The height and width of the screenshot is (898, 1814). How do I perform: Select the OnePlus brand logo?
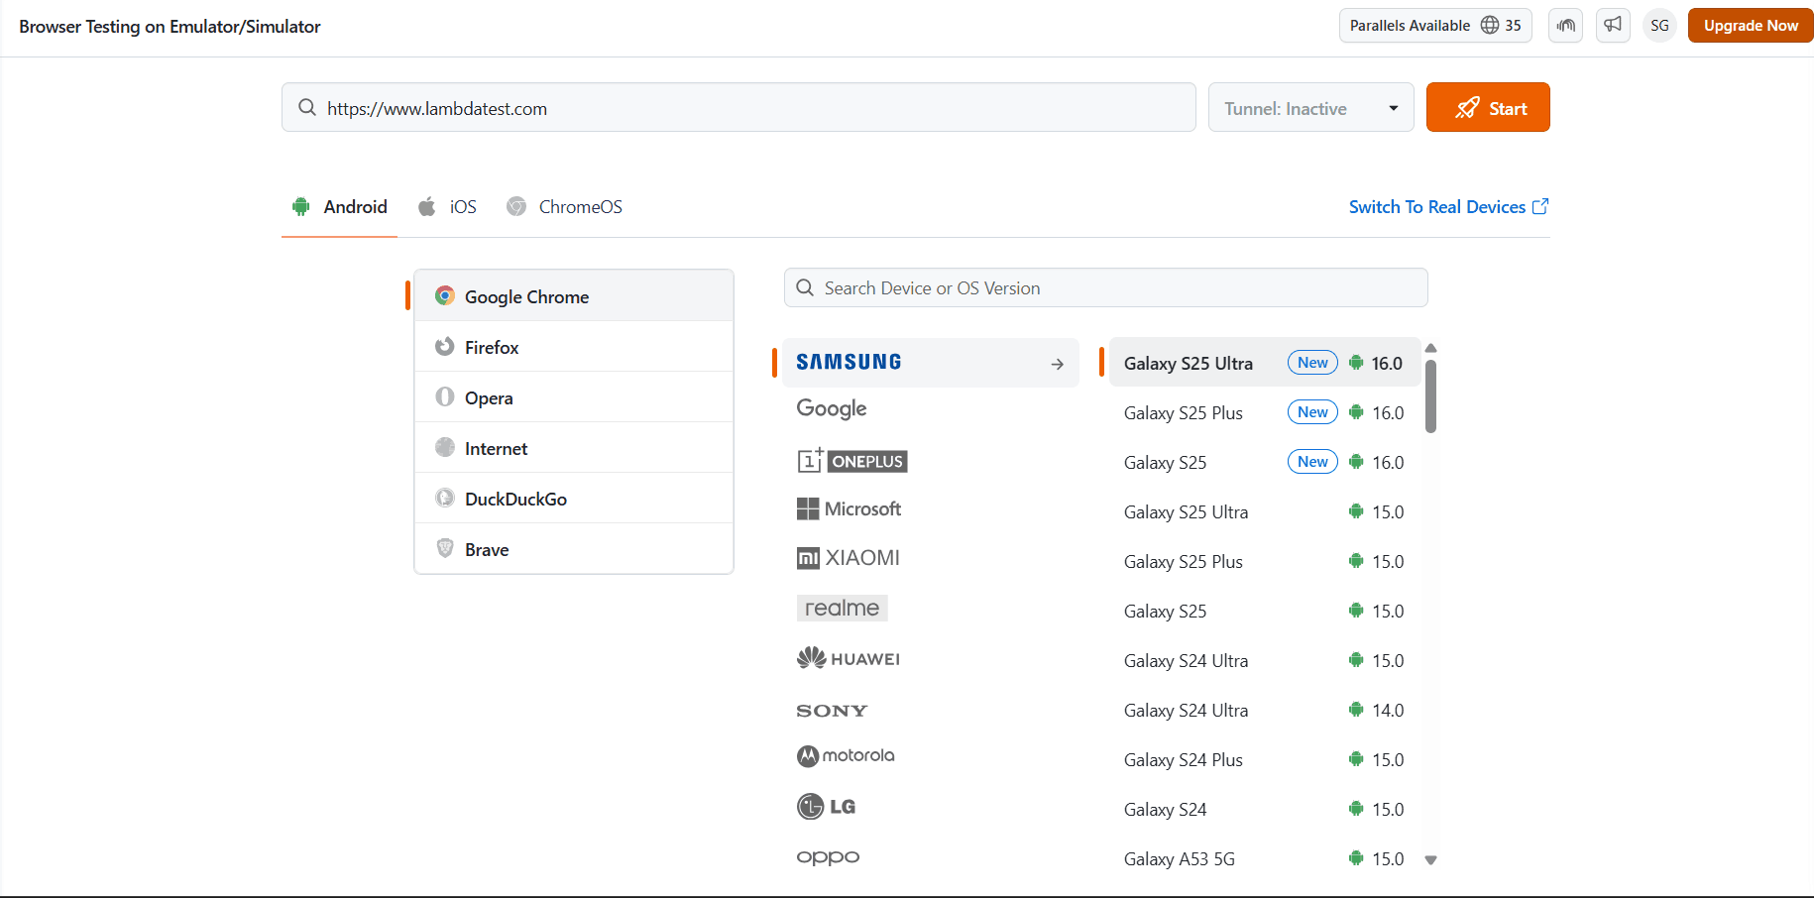pos(852,461)
